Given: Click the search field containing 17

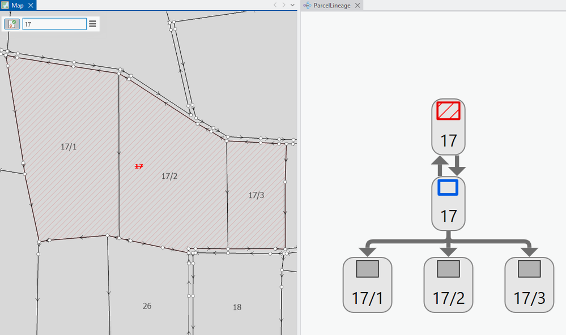Looking at the screenshot, I should click(54, 24).
